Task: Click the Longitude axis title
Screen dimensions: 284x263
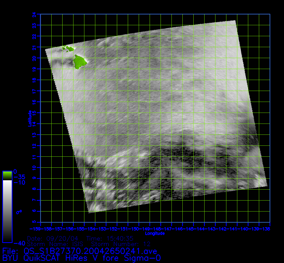Action: pos(155,233)
